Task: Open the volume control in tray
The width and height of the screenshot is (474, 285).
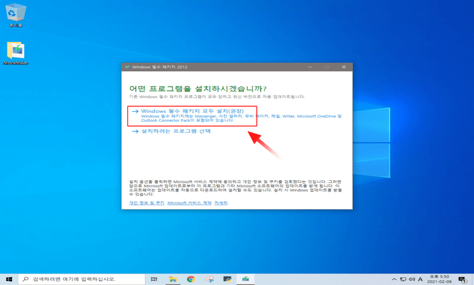Action: pyautogui.click(x=412, y=280)
